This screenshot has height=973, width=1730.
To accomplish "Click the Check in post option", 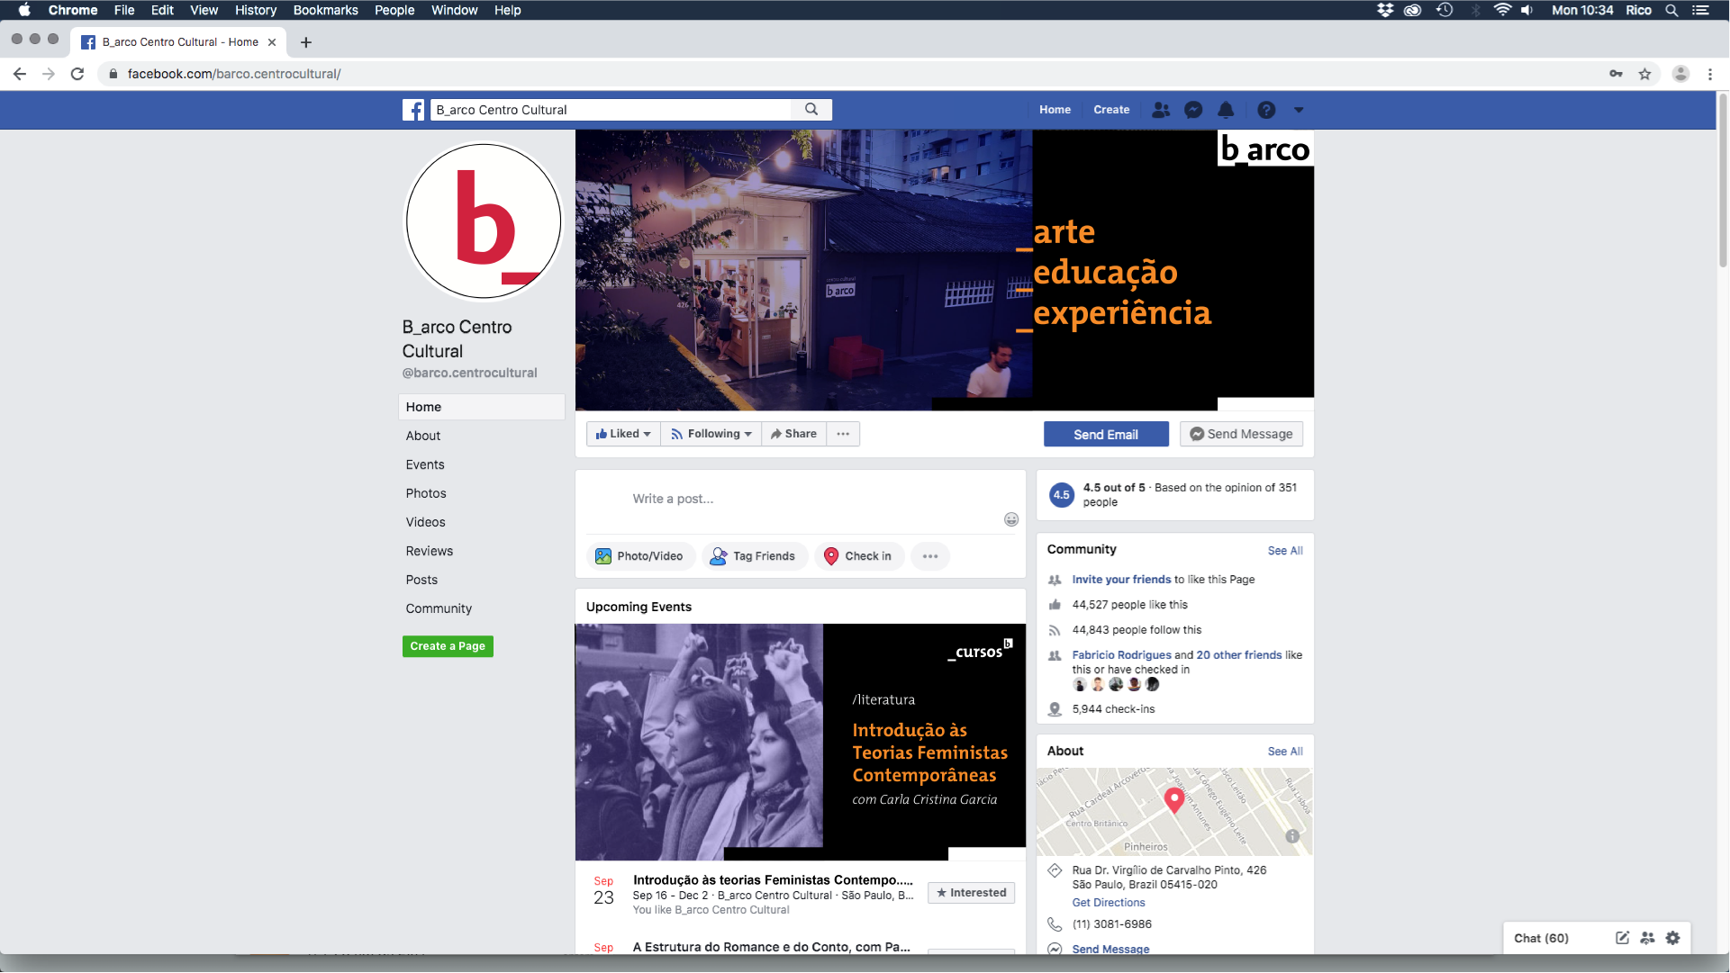I will coord(859,556).
